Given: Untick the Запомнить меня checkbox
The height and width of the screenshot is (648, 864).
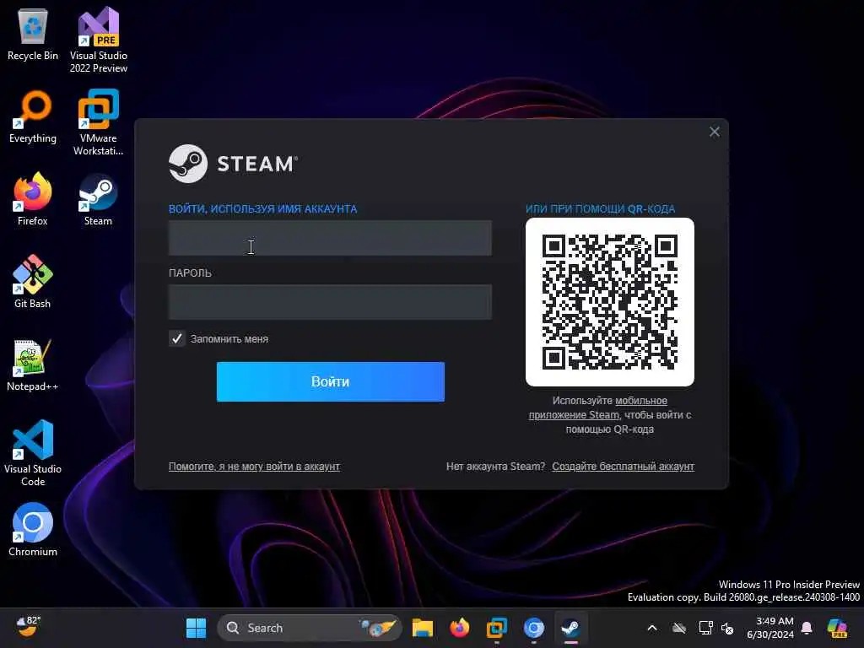Looking at the screenshot, I should (177, 338).
